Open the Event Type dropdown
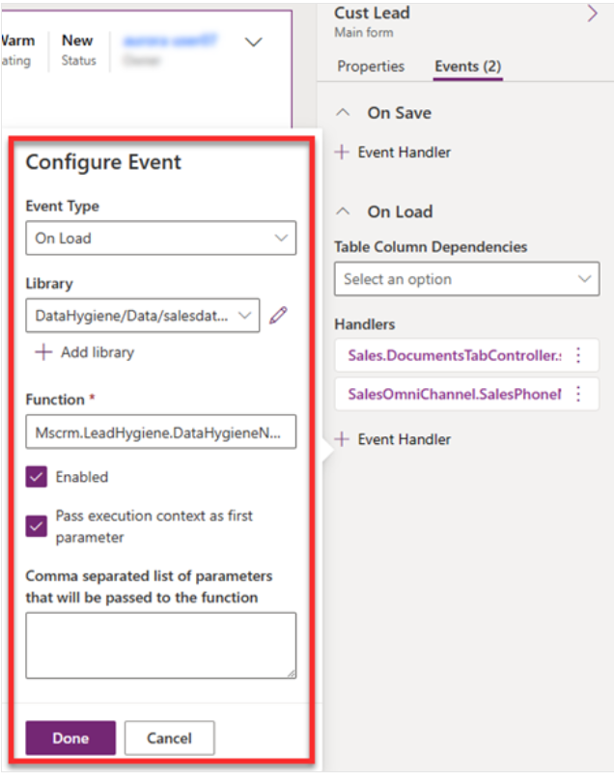This screenshot has height=781, width=614. click(161, 238)
